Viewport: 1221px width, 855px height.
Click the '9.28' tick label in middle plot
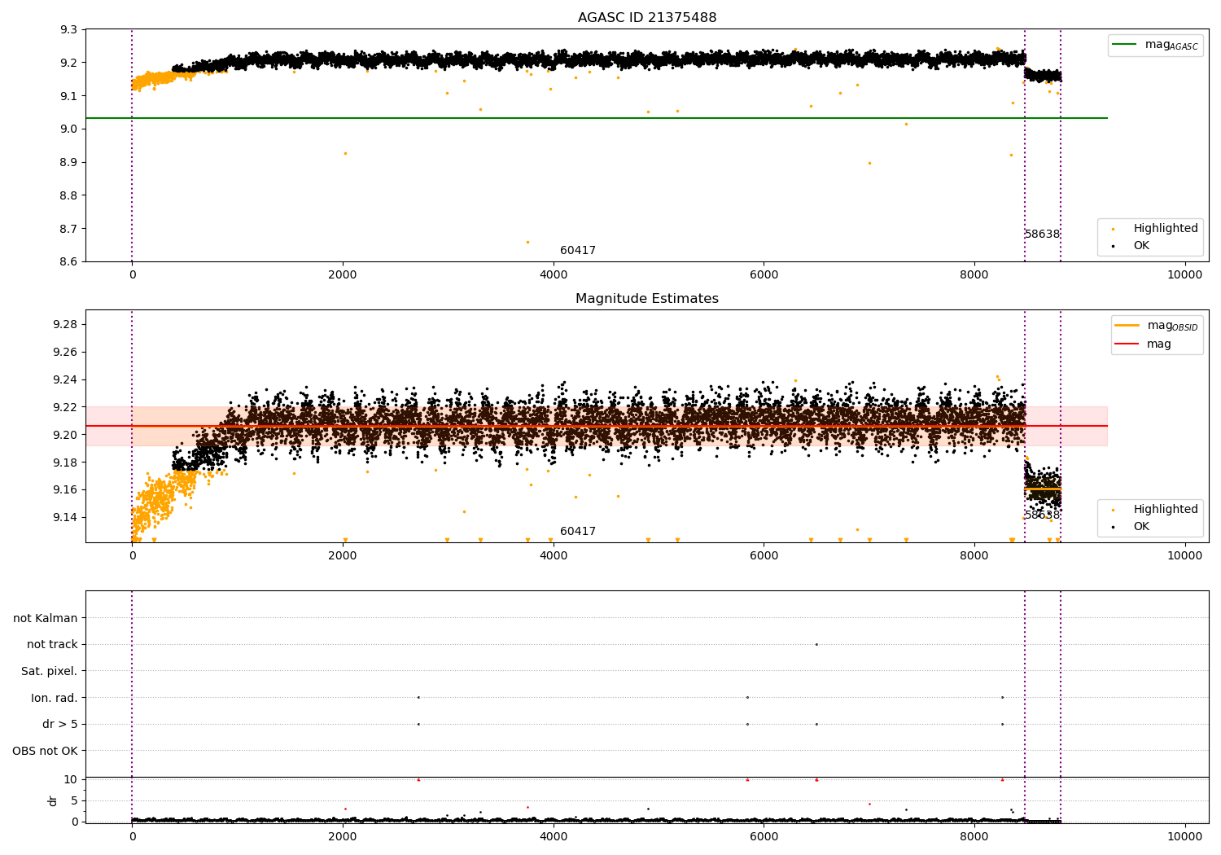coord(66,324)
